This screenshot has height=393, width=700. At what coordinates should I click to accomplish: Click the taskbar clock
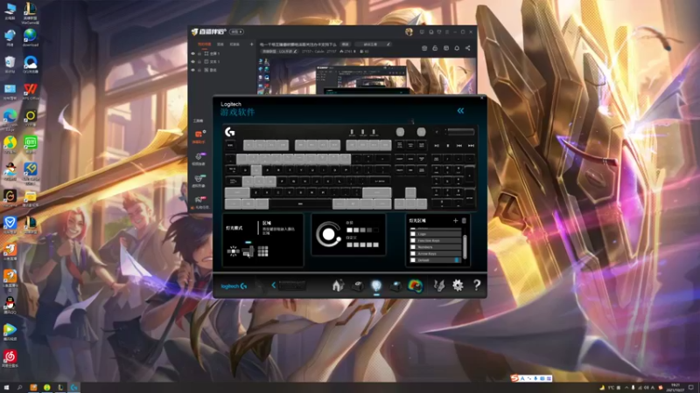click(x=675, y=388)
